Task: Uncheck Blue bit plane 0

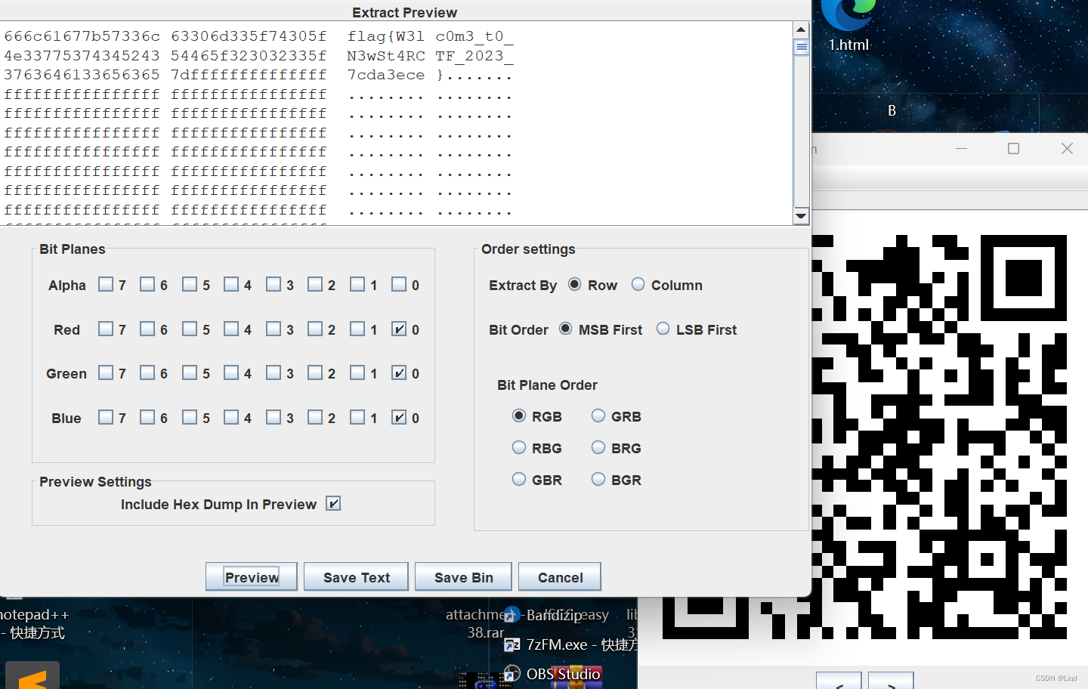Action: click(399, 418)
